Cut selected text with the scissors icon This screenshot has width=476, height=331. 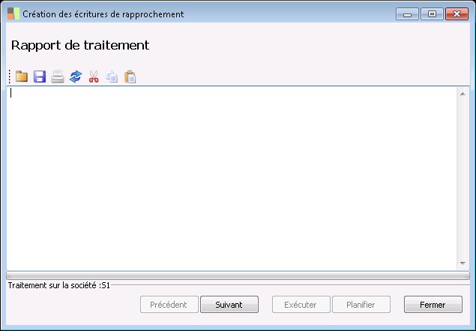pyautogui.click(x=94, y=77)
